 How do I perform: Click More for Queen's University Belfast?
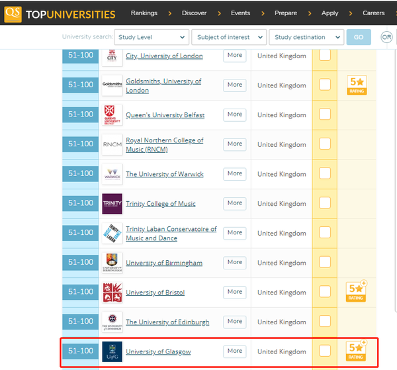235,115
